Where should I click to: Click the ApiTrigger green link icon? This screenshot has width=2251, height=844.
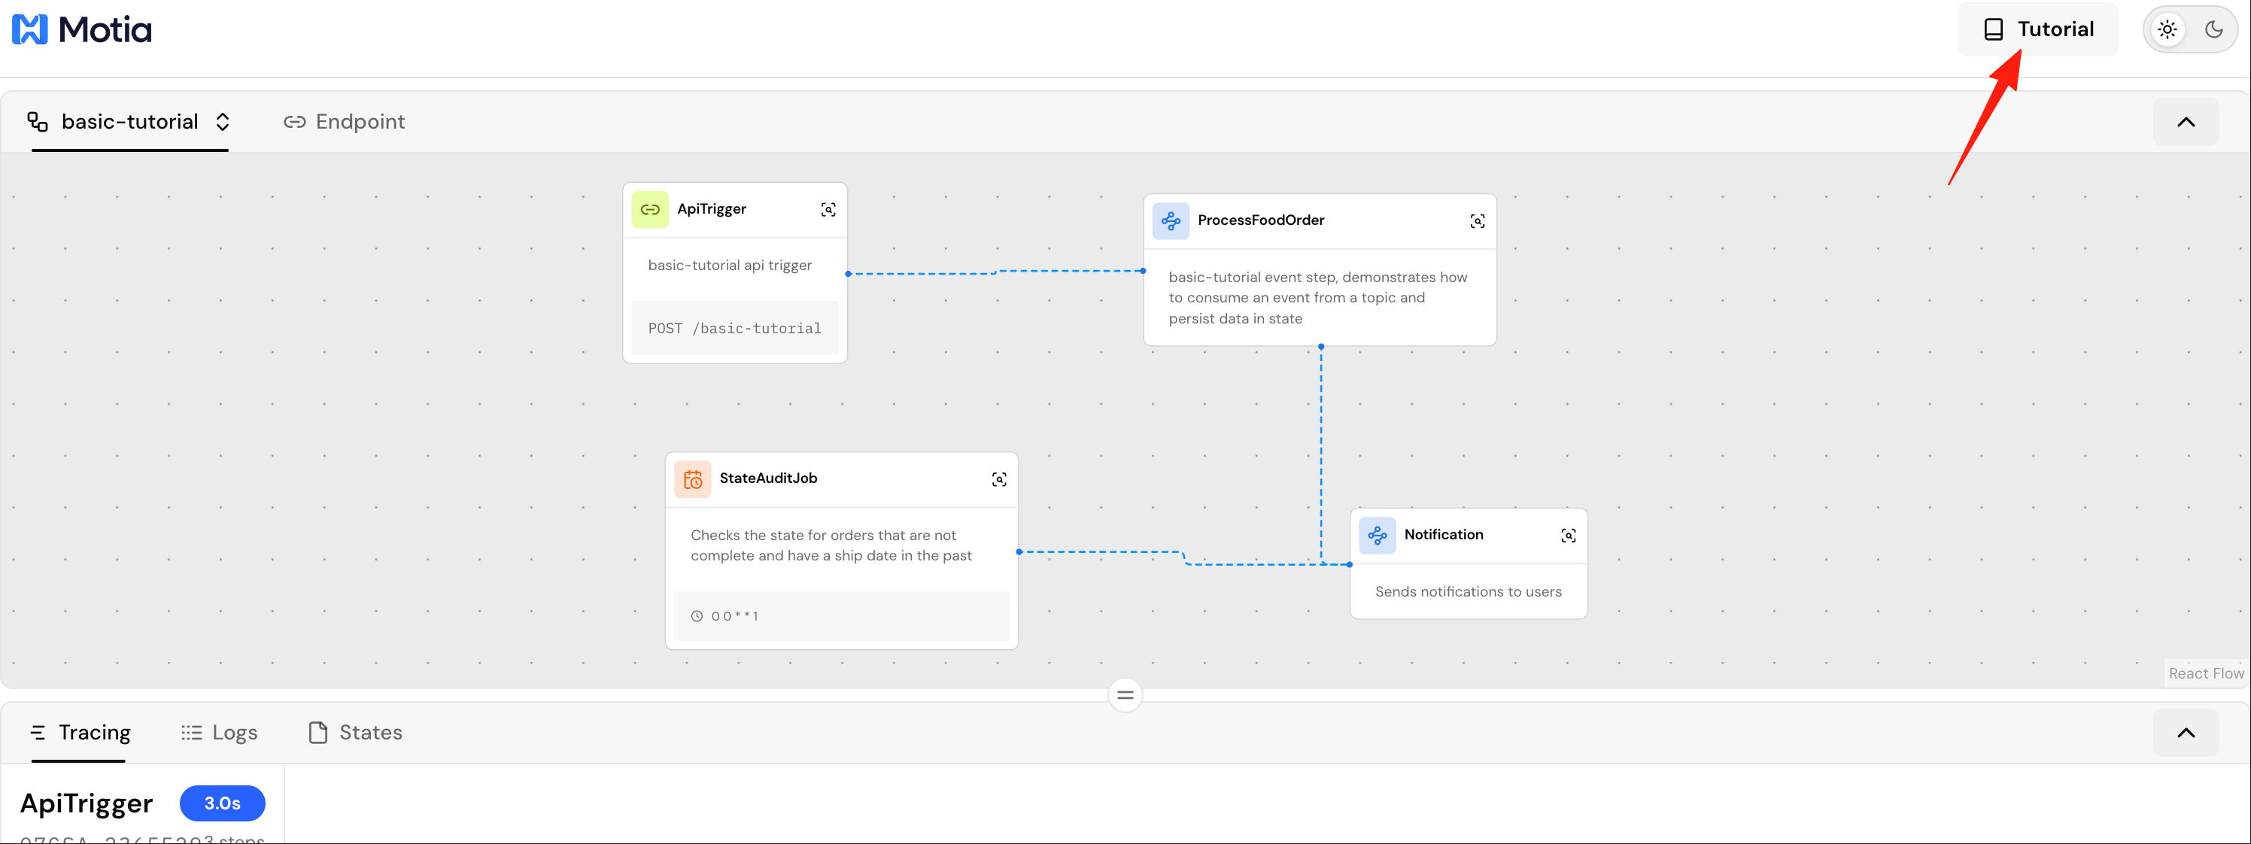coord(650,210)
